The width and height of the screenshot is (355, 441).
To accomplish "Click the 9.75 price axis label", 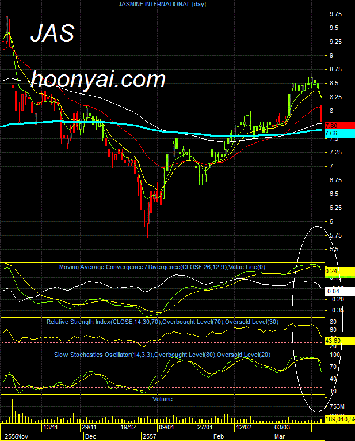I will pyautogui.click(x=335, y=14).
